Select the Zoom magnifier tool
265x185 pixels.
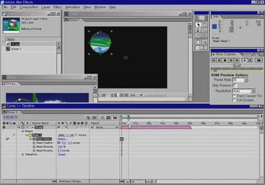click(205, 41)
